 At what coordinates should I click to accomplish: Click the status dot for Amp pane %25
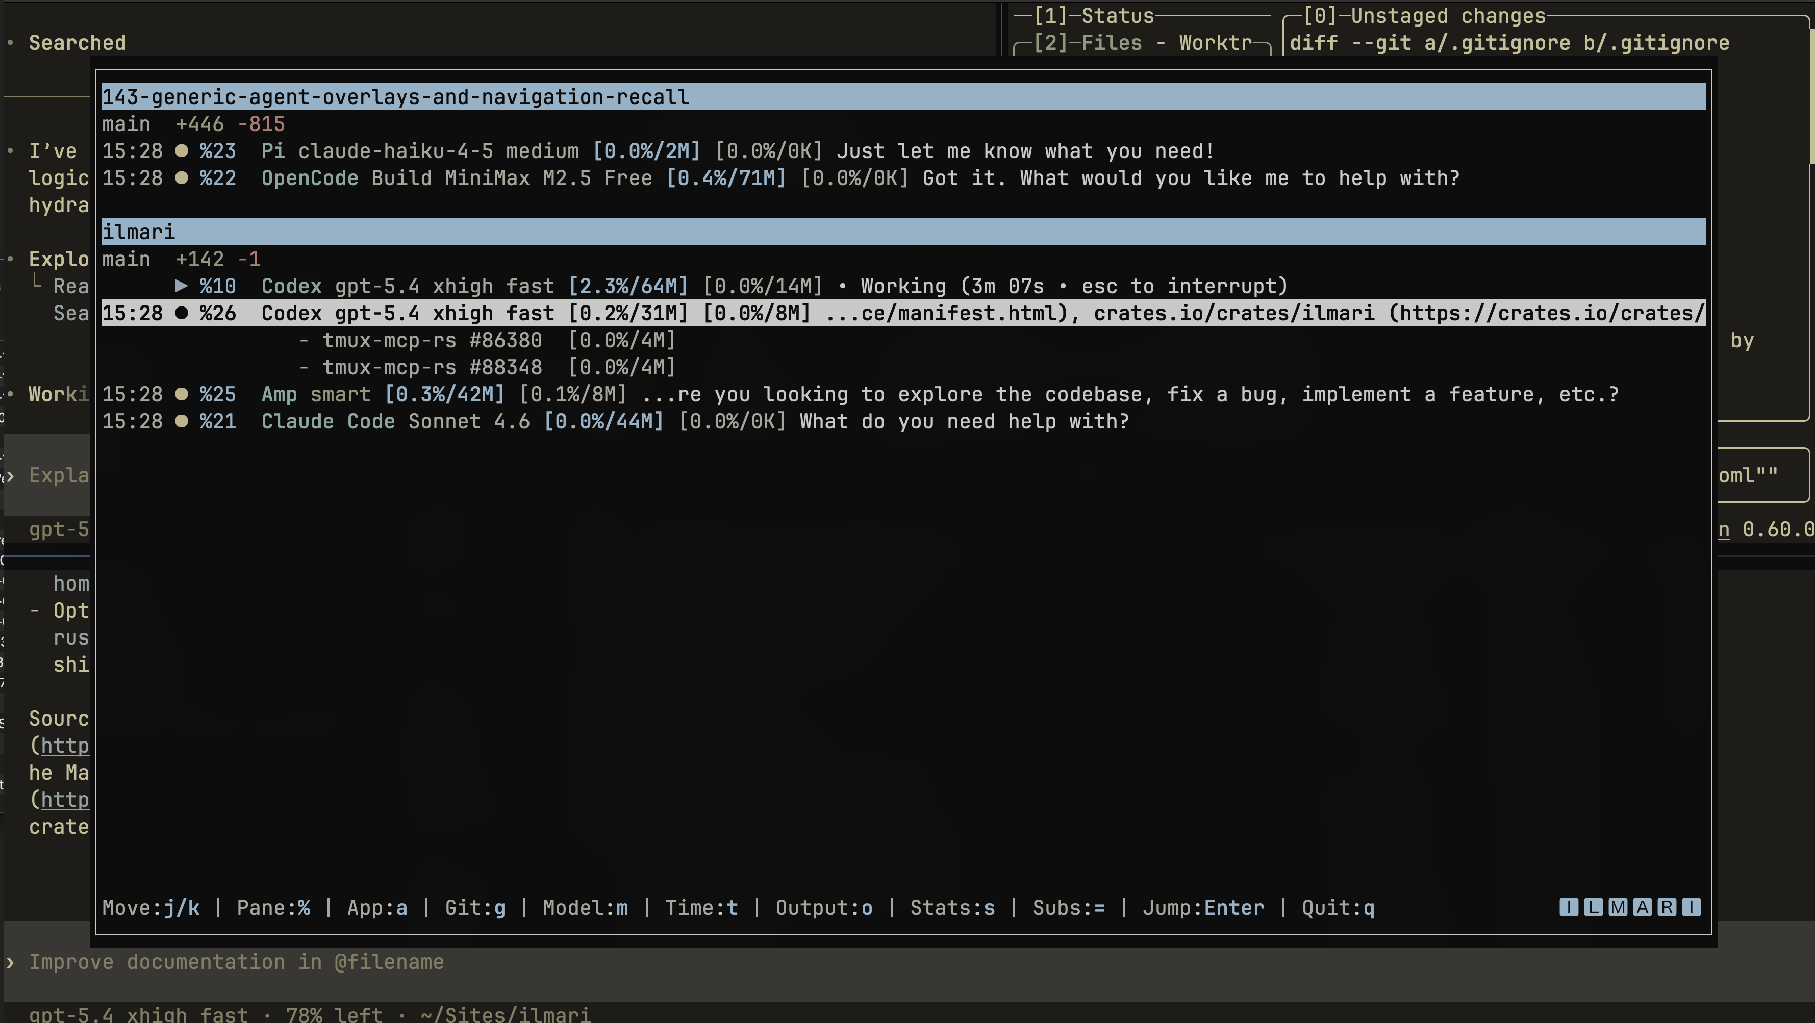pos(182,394)
